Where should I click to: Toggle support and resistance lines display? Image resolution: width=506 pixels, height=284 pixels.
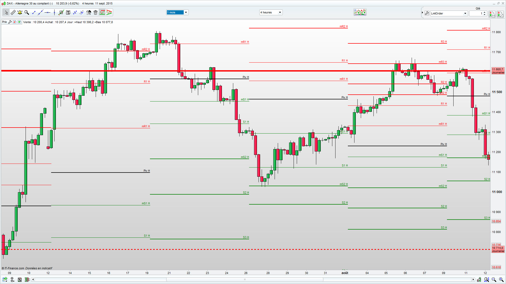[102, 12]
